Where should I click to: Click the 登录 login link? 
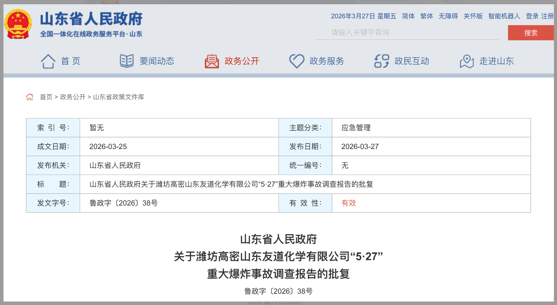[532, 16]
